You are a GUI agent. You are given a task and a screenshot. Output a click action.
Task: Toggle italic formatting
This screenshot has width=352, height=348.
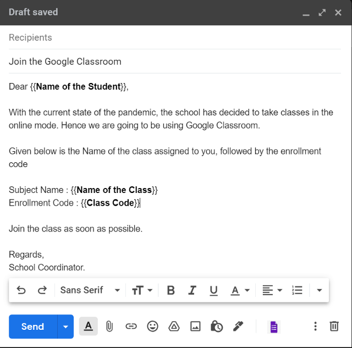[x=192, y=290]
